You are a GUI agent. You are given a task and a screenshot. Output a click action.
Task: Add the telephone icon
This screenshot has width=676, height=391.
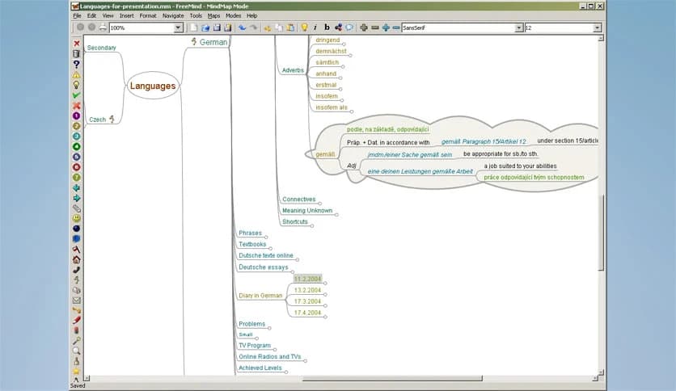tap(76, 270)
